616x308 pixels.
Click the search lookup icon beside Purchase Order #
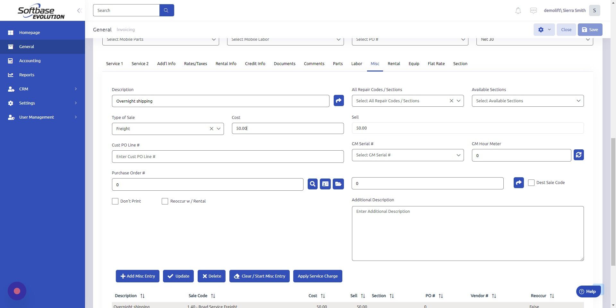[312, 184]
